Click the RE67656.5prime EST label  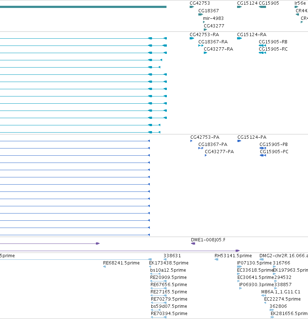pos(169,285)
